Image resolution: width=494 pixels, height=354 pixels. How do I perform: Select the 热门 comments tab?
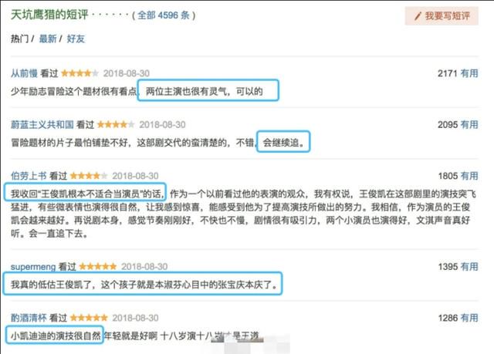click(19, 39)
